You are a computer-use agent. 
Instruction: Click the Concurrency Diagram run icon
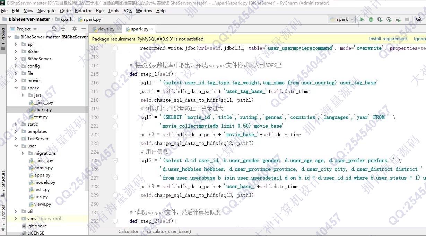[x=398, y=19]
